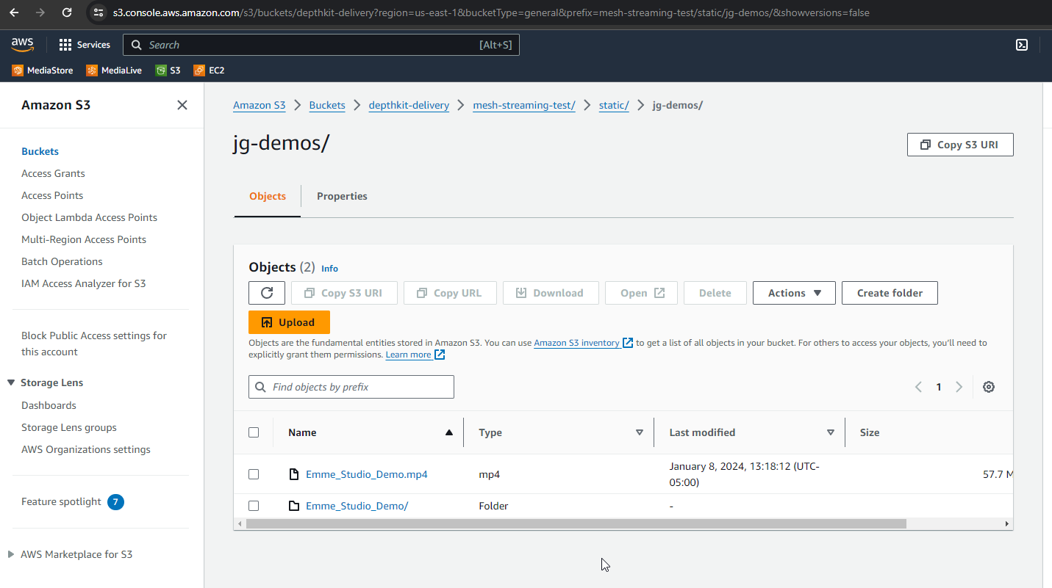Focus the AWS Search box
1052x588 pixels.
pyautogui.click(x=321, y=45)
